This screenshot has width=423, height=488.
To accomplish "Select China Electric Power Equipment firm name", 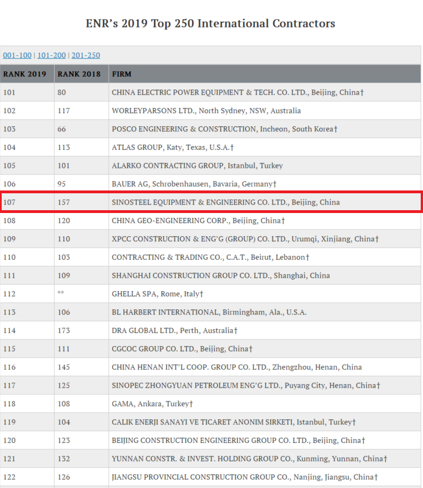I will pos(238,92).
